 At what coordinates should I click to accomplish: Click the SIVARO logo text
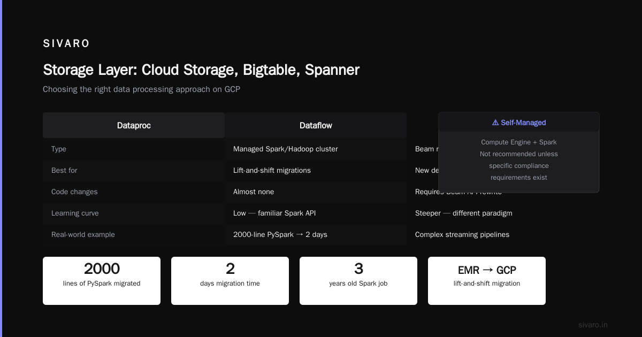pos(66,44)
